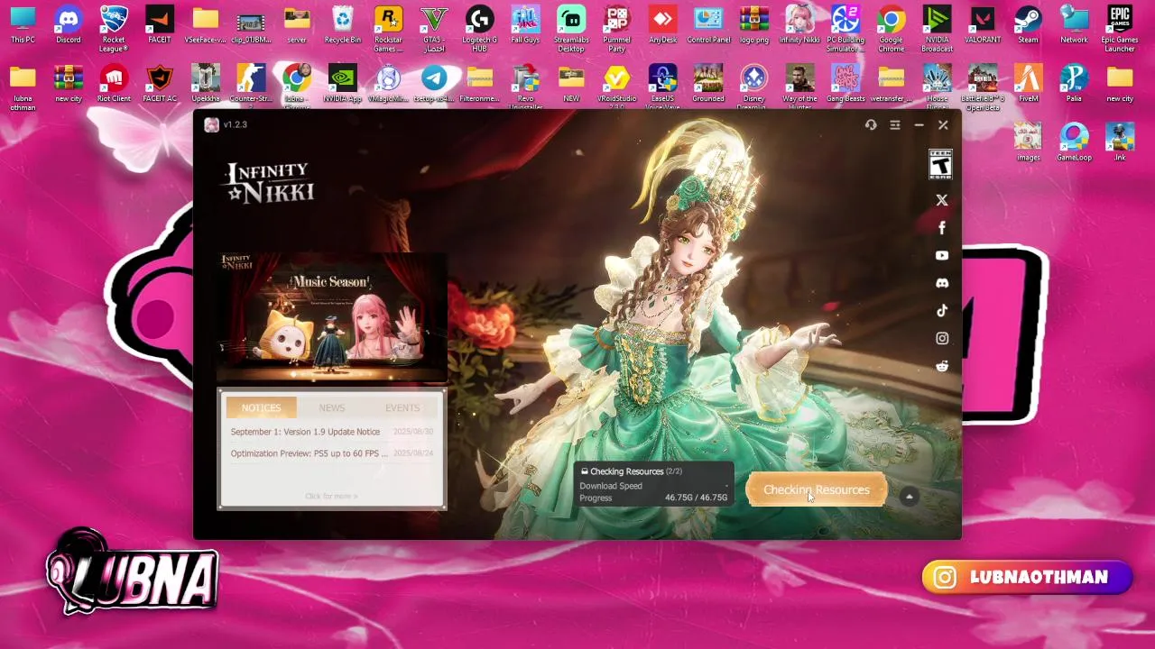Select the This PC desktop icon

tap(23, 24)
